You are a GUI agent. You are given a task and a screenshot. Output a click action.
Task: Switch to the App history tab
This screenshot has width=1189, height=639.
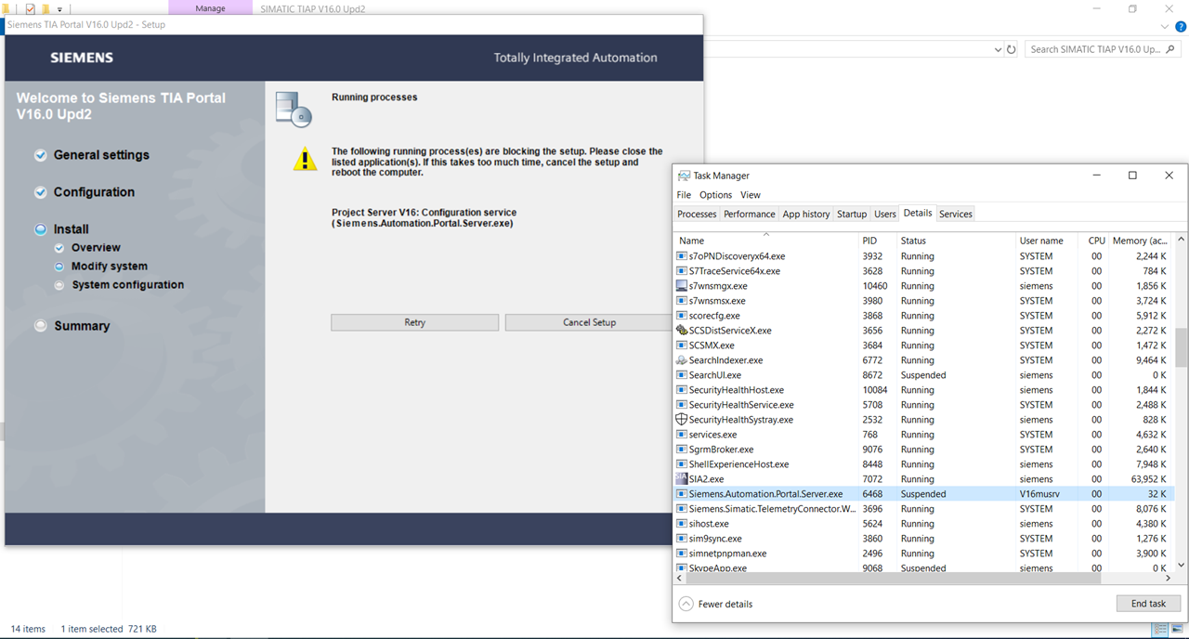pyautogui.click(x=805, y=214)
